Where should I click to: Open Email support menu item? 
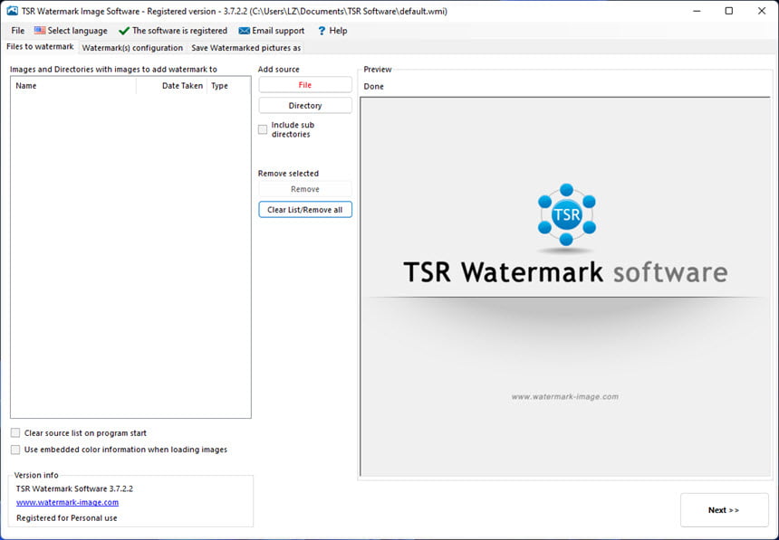tap(272, 31)
